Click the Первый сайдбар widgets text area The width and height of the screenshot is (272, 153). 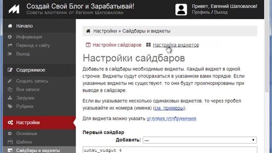170,150
